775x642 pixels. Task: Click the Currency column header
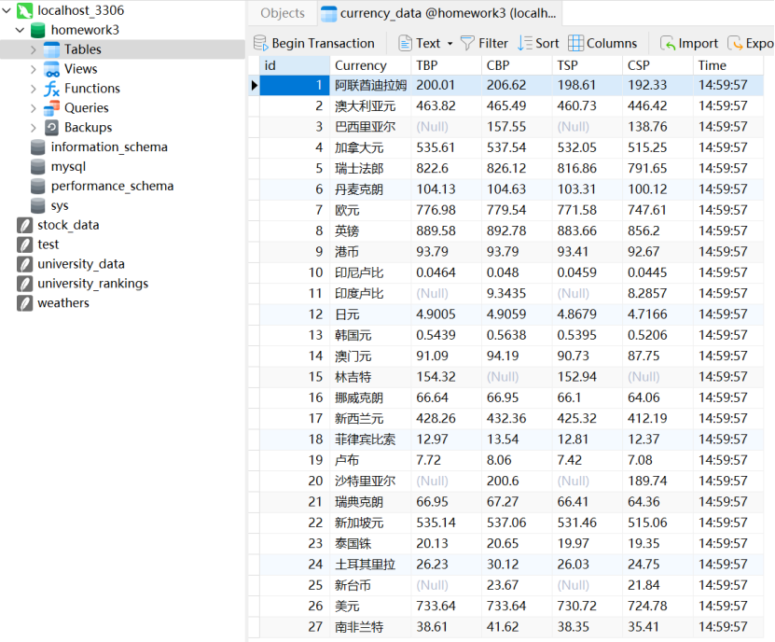point(370,65)
